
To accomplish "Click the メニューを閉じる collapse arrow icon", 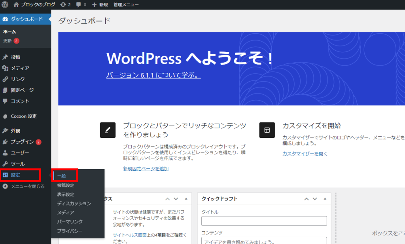I will click(5, 186).
